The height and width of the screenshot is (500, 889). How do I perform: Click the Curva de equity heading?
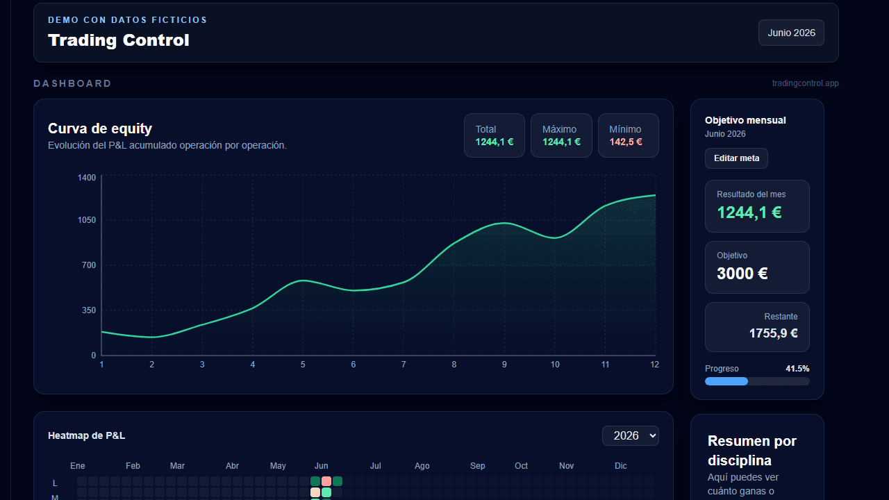(x=100, y=128)
